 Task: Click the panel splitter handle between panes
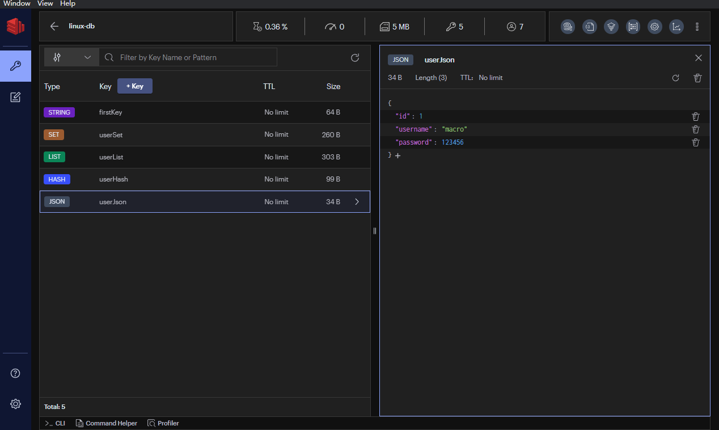click(x=375, y=231)
